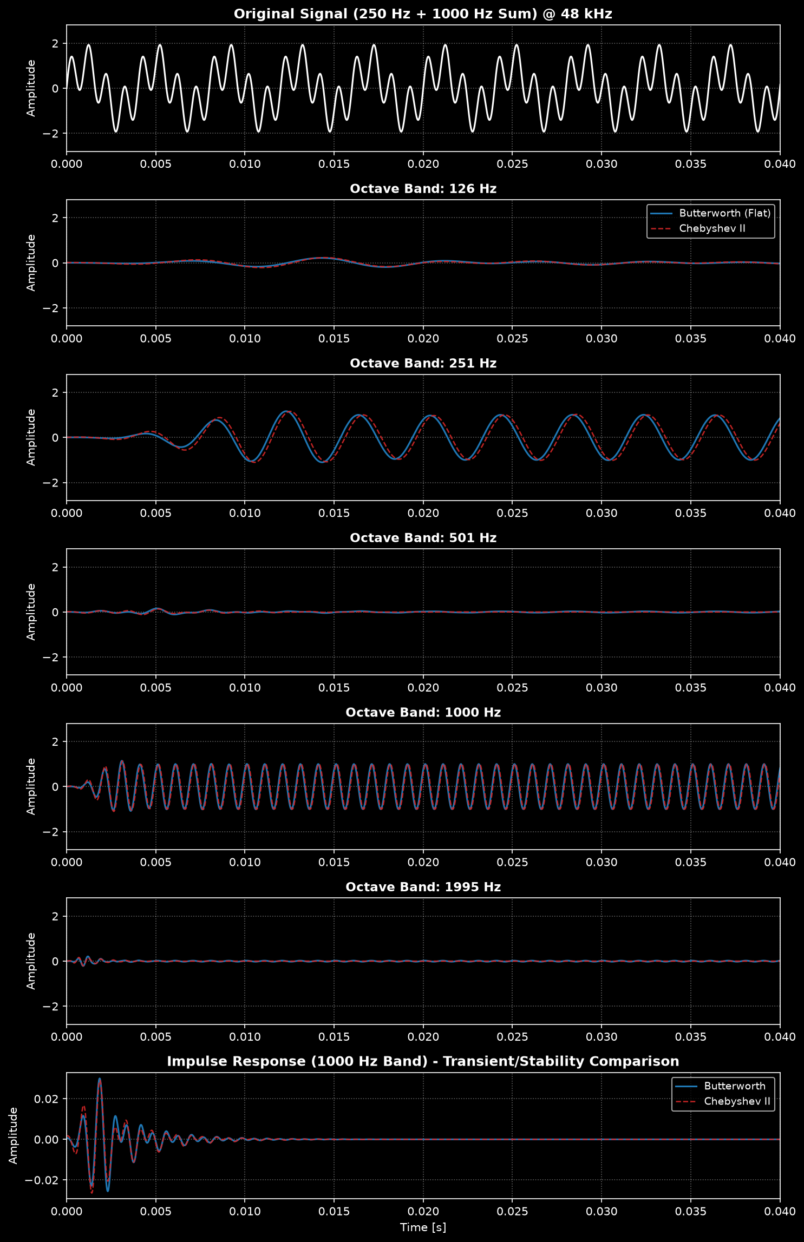The width and height of the screenshot is (804, 1242).
Task: Click the '−2' y-tick on the 251 Hz plot
Action: [51, 483]
